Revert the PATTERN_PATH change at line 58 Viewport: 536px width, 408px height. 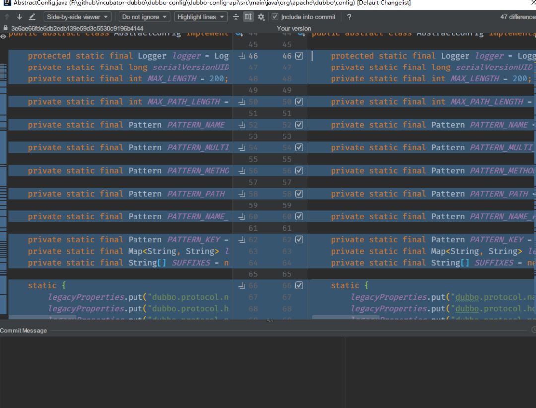pyautogui.click(x=242, y=194)
